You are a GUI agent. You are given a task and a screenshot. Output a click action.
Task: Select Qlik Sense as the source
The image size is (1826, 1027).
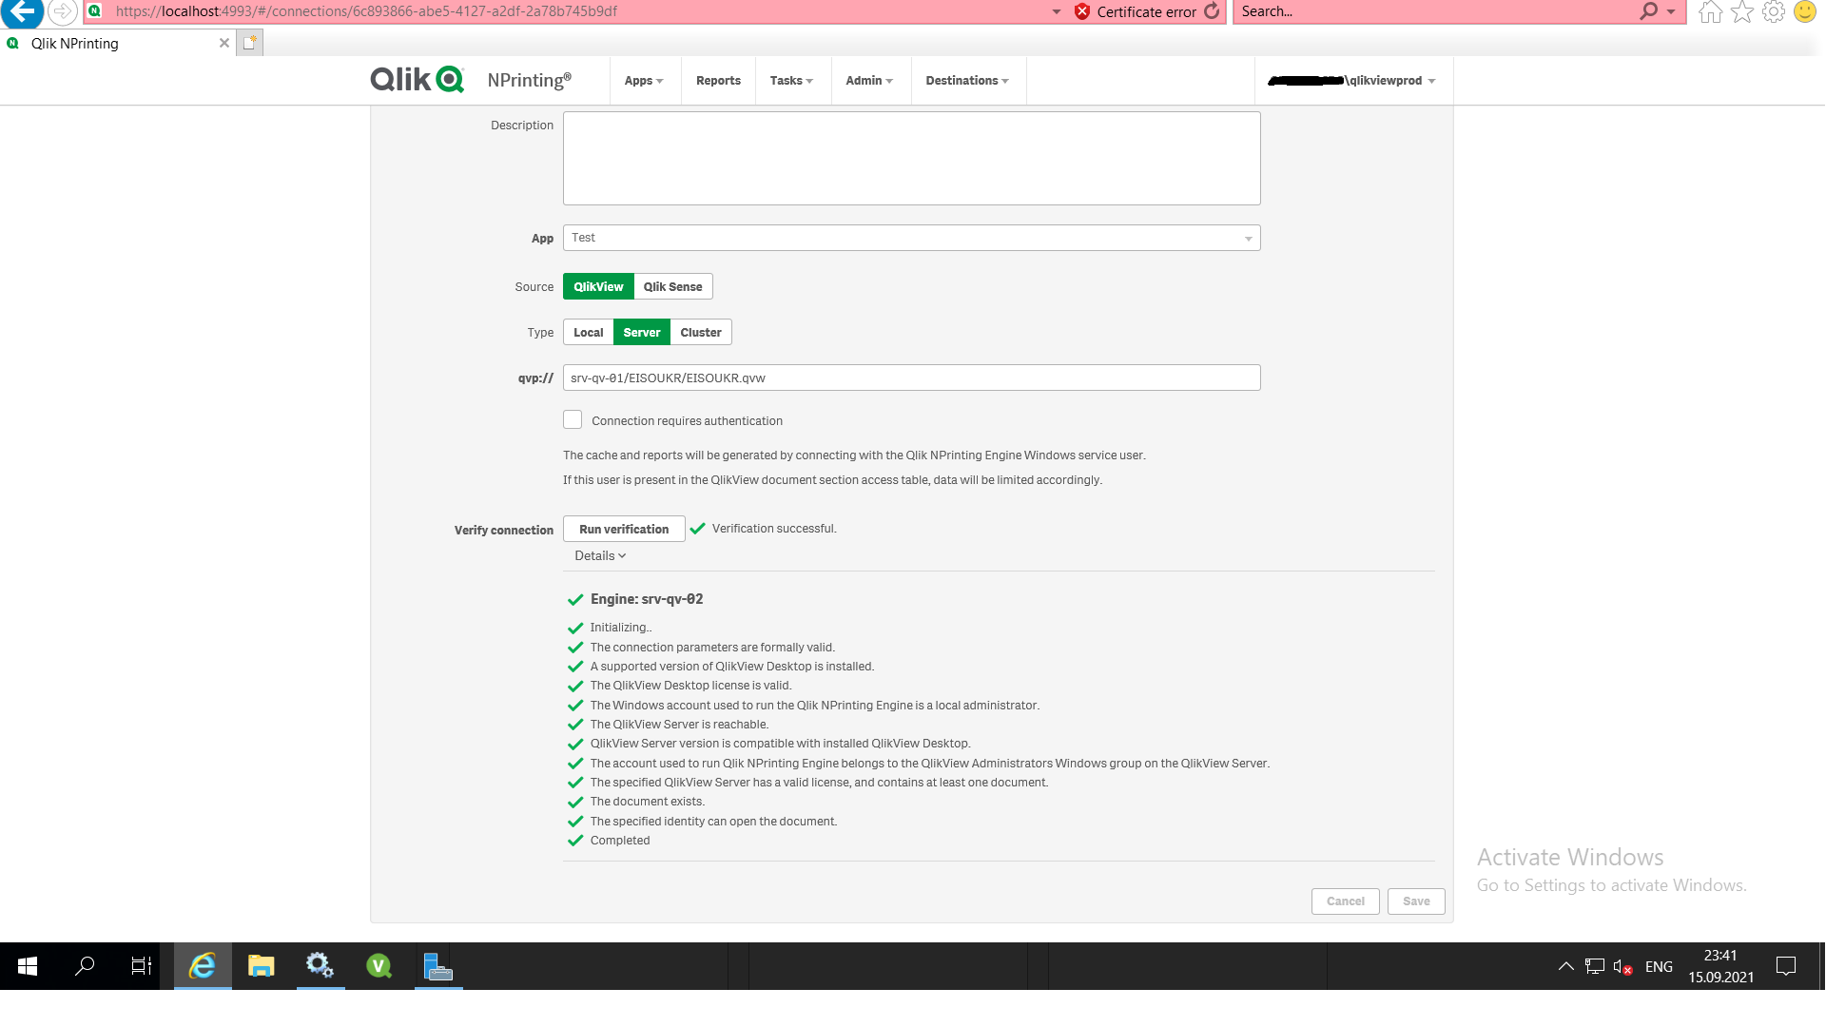click(672, 287)
